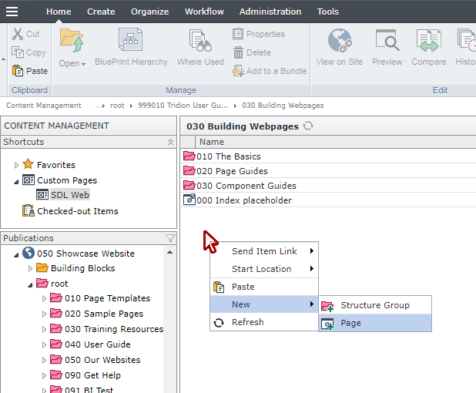Click the Compare icon in Edit group
The height and width of the screenshot is (393, 476).
point(428,41)
